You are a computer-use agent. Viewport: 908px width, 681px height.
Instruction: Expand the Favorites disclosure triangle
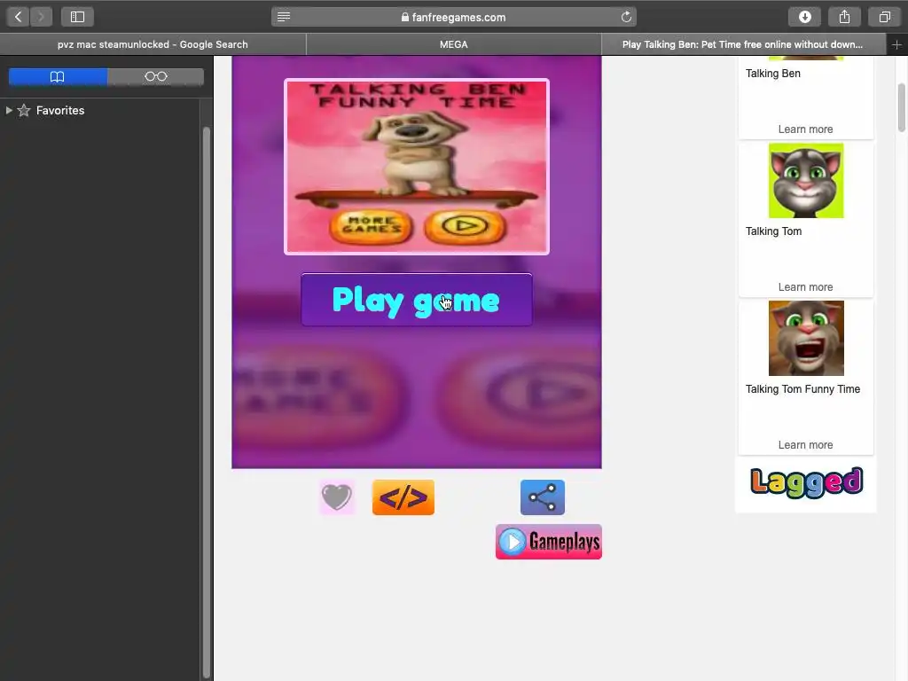point(9,110)
